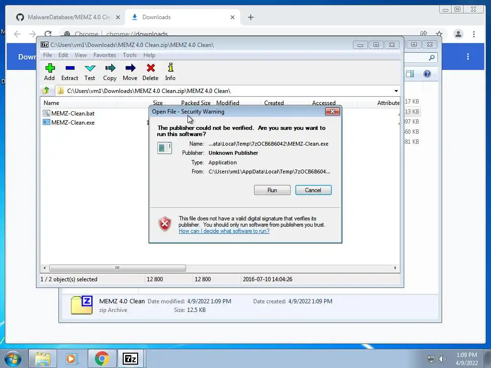The image size is (491, 368).
Task: Close the MalwareDatabase Chrome tab
Action: [x=118, y=17]
